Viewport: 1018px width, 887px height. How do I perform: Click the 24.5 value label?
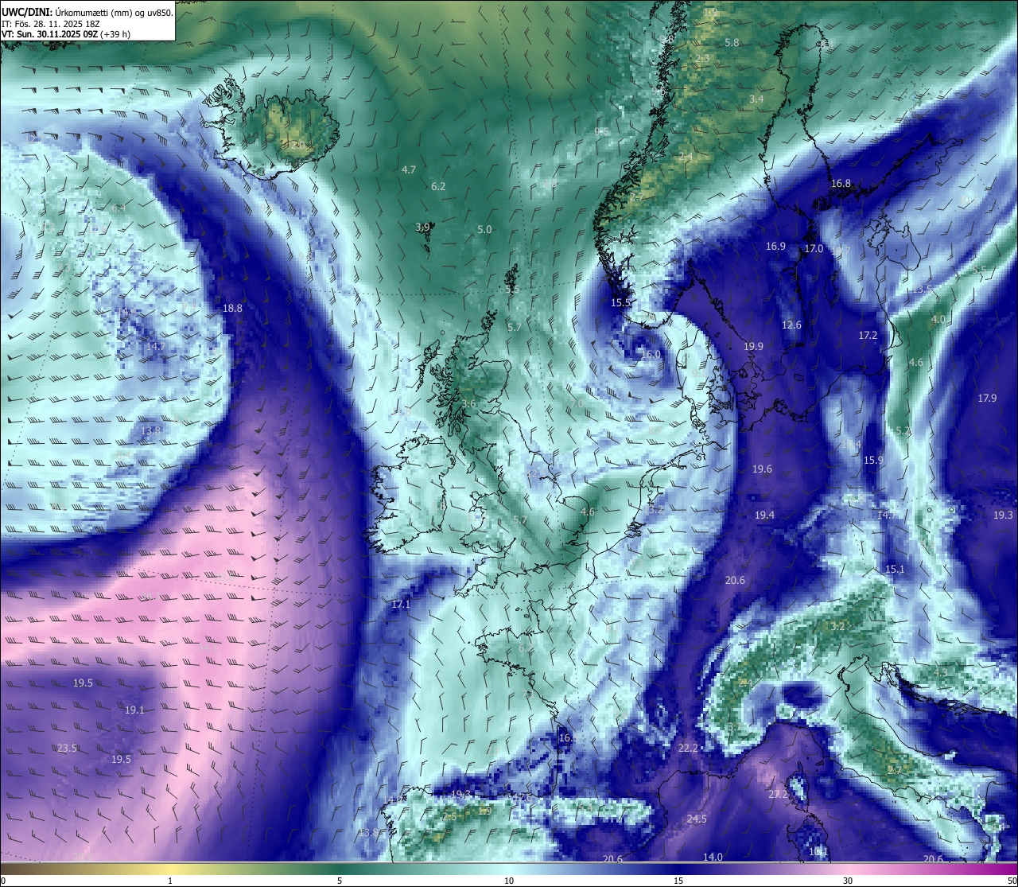697,819
